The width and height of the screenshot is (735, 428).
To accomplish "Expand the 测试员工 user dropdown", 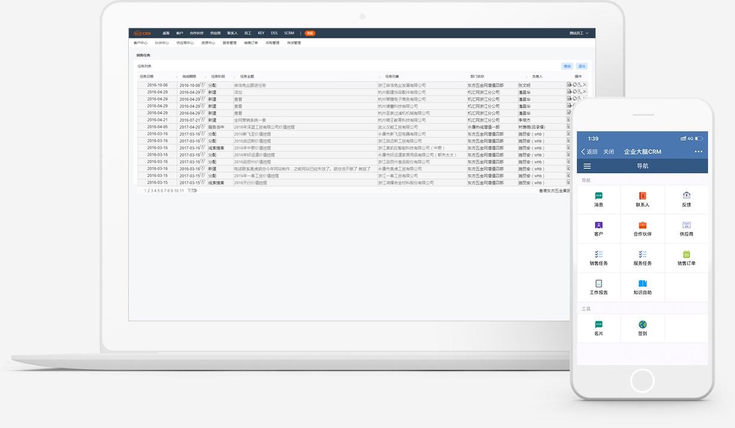I will pyautogui.click(x=579, y=33).
